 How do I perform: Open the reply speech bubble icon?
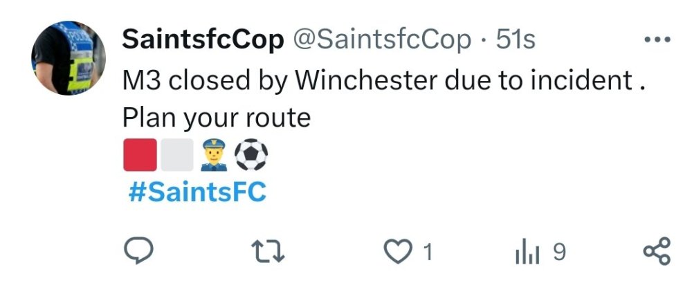coord(138,252)
